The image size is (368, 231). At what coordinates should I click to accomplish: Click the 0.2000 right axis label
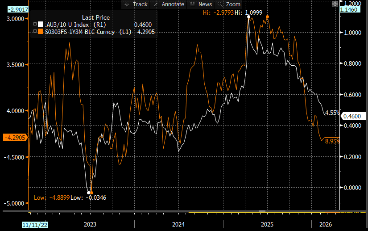tap(352, 157)
